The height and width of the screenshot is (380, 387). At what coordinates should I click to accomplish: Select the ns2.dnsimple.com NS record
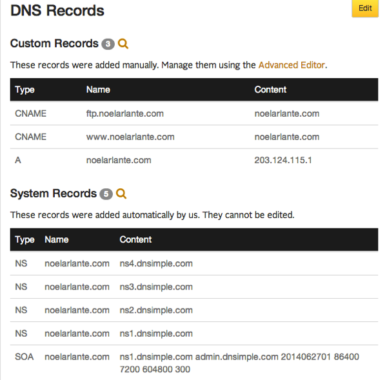coord(194,310)
